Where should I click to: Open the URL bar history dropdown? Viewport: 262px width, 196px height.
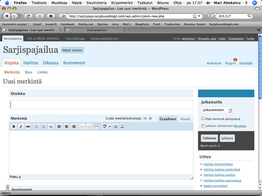coord(199,16)
